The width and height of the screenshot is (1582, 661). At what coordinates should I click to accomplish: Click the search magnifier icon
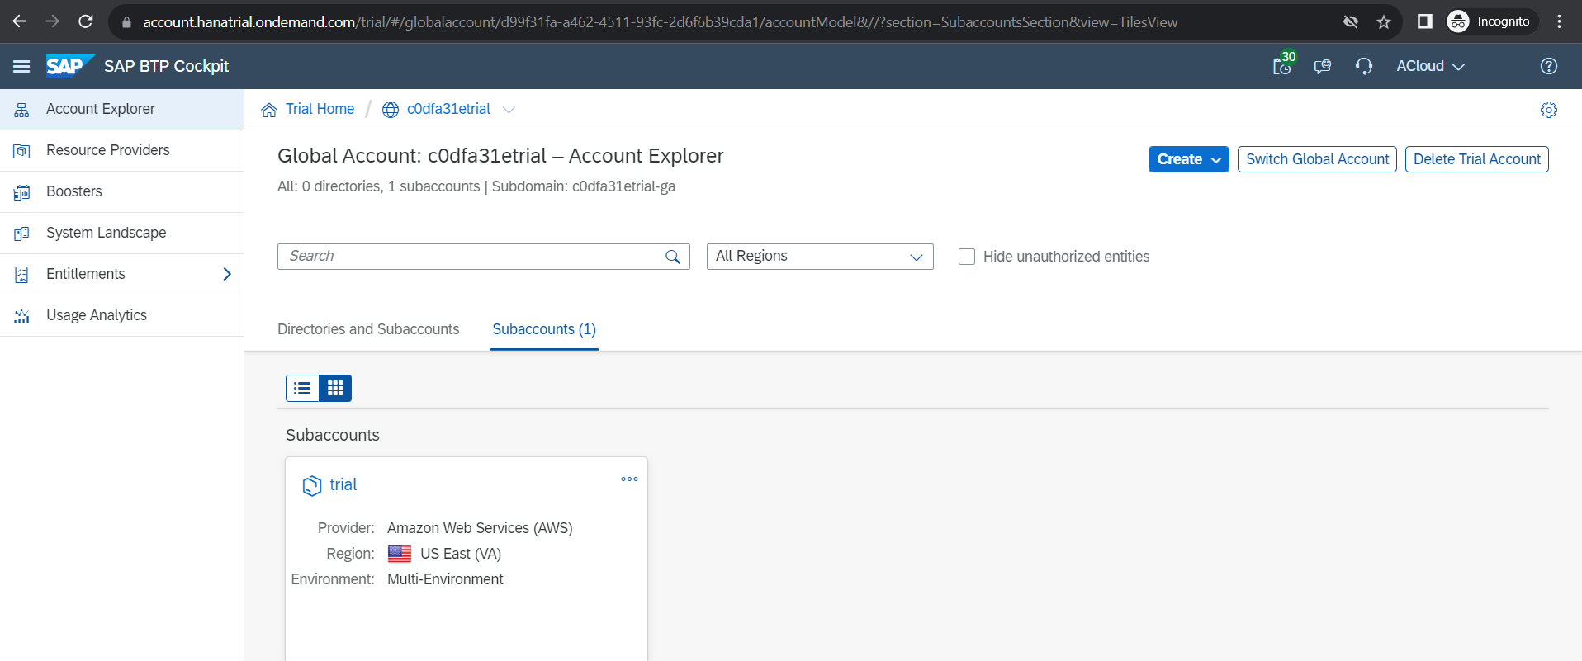click(673, 257)
